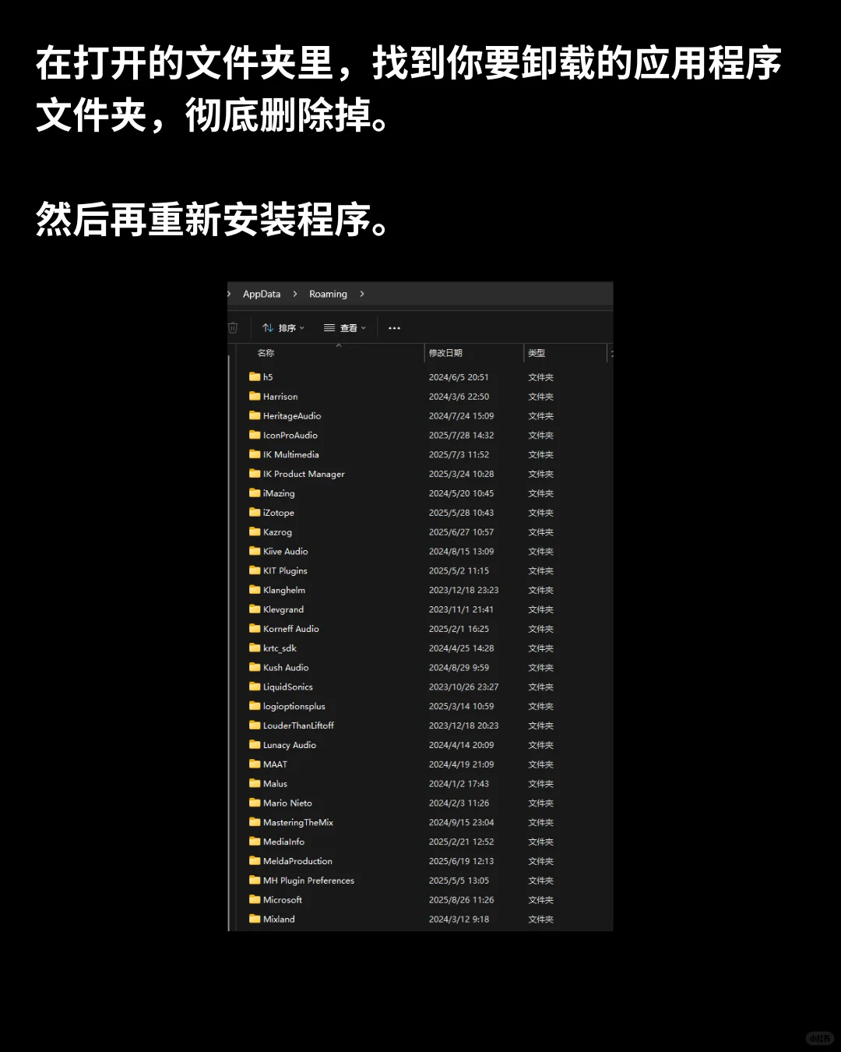The width and height of the screenshot is (841, 1052).
Task: Expand the breadcrumb chevron after Roaming
Action: [362, 294]
